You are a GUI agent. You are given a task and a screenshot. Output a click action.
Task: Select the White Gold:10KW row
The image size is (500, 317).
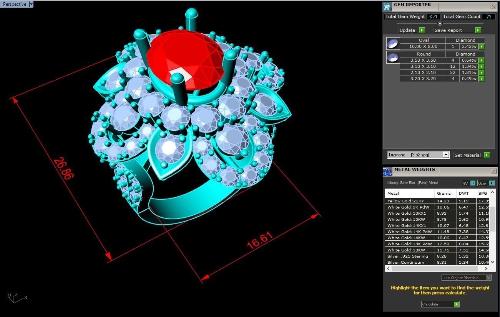[438, 219]
